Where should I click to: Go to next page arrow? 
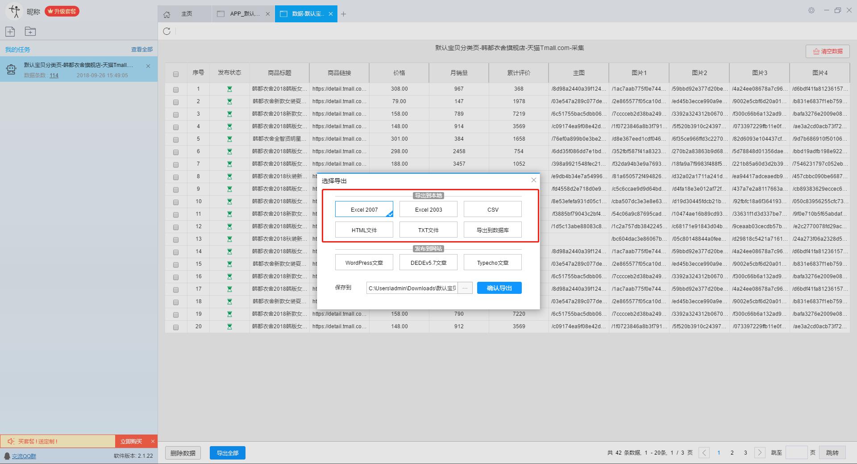coord(760,452)
